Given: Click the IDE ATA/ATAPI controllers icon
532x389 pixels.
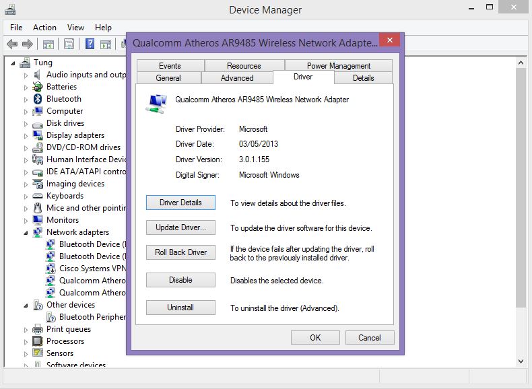Looking at the screenshot, I should click(37, 172).
